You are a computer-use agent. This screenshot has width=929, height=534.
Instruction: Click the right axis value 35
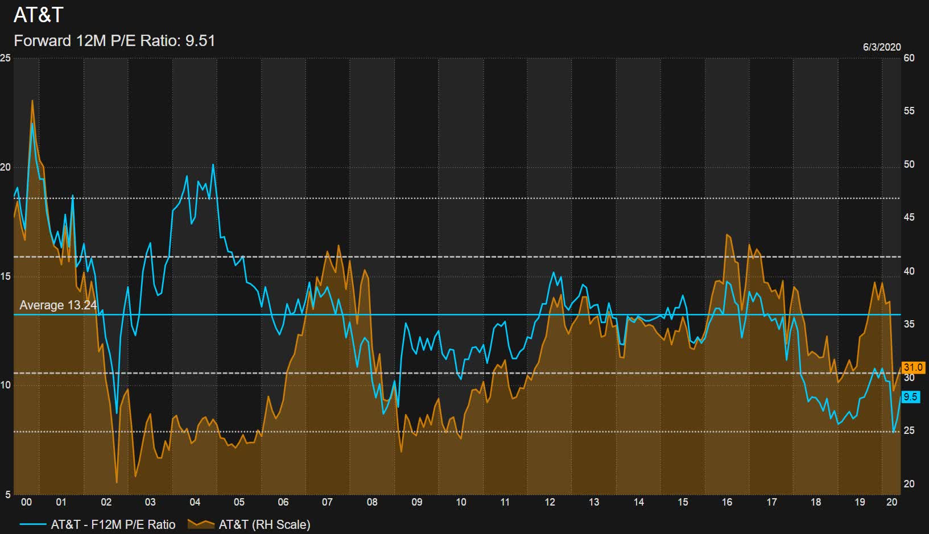coord(909,324)
